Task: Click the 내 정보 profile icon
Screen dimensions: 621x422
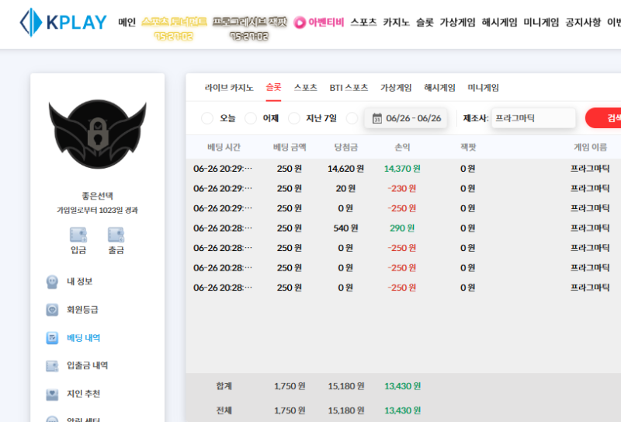Action: 52,282
